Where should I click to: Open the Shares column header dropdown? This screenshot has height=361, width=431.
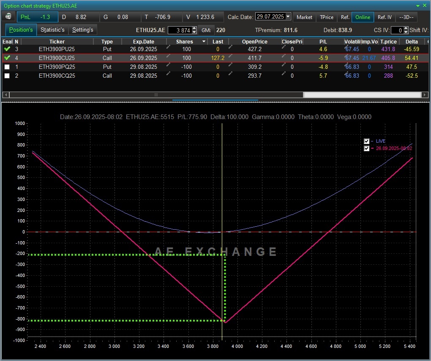point(204,41)
